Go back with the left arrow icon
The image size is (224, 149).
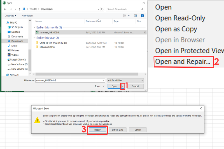pyautogui.click(x=5, y=9)
